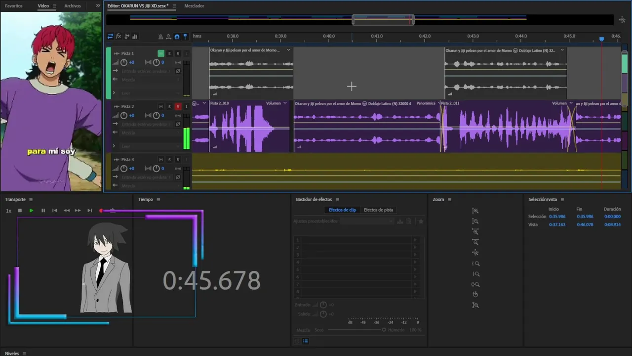The width and height of the screenshot is (632, 356).
Task: Toggle Pista 1 phase invert icon
Action: click(178, 71)
